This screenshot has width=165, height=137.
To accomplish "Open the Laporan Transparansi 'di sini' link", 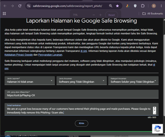I will coord(83,51).
